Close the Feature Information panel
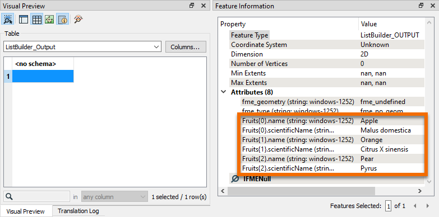 [x=433, y=6]
